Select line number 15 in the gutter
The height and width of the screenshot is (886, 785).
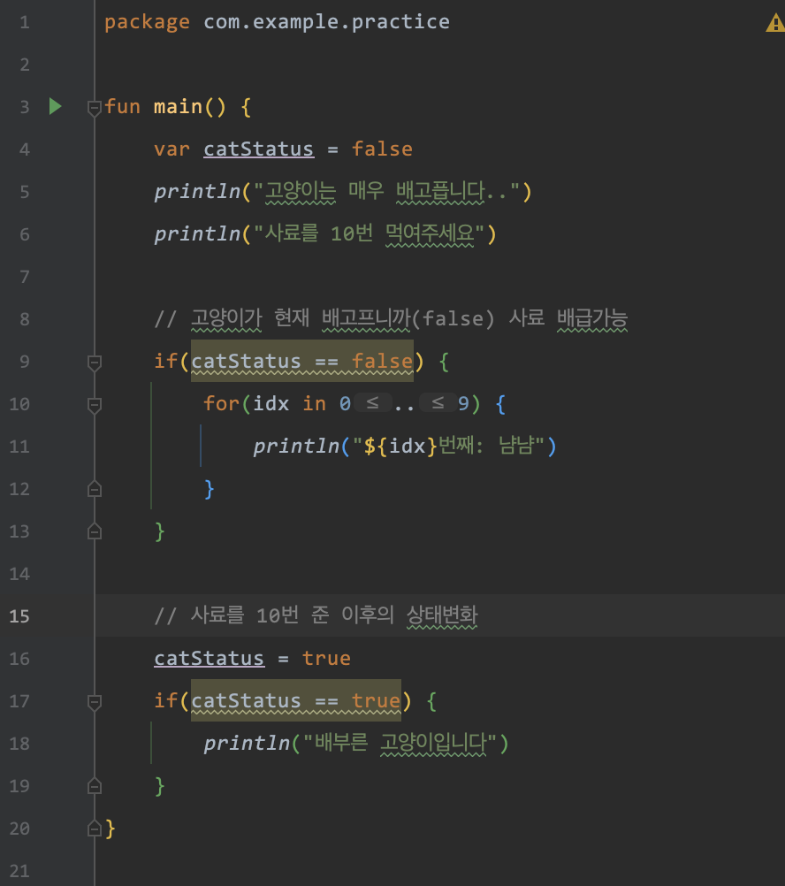pyautogui.click(x=19, y=616)
